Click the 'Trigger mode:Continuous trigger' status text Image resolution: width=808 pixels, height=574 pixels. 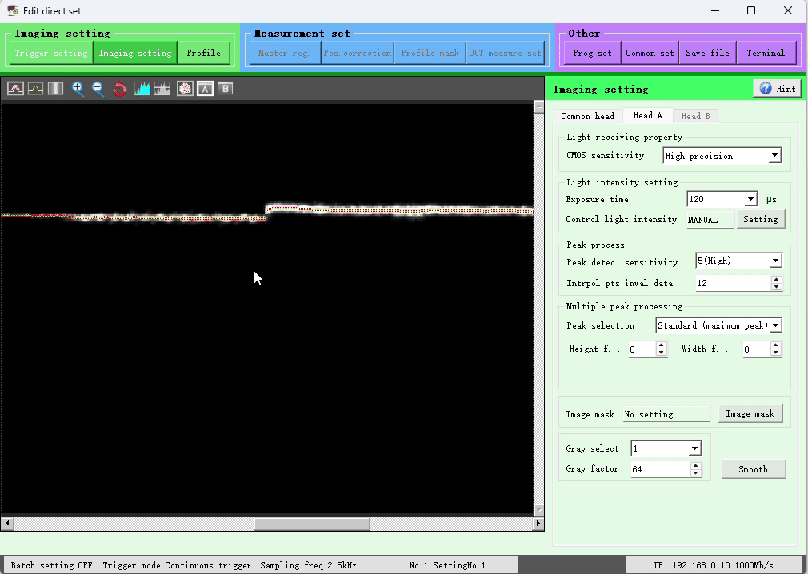pyautogui.click(x=176, y=564)
